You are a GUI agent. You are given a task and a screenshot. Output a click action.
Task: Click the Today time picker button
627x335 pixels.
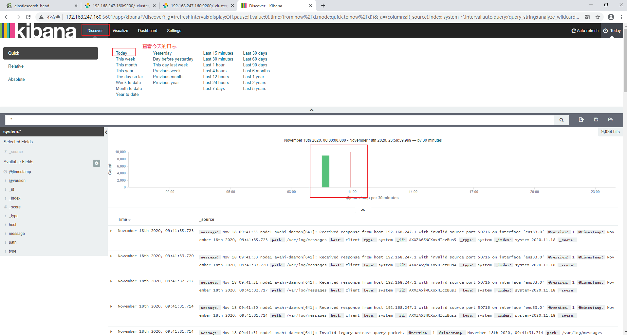[612, 31]
